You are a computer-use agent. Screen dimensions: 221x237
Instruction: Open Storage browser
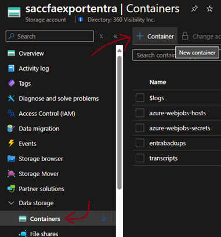click(41, 159)
